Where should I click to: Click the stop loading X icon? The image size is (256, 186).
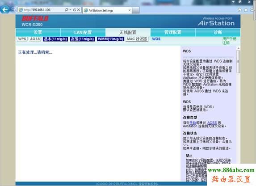point(79,10)
